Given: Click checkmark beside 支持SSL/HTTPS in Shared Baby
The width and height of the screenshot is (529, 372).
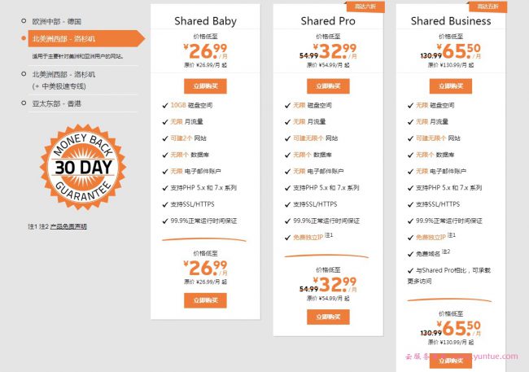Looking at the screenshot, I should [x=165, y=204].
